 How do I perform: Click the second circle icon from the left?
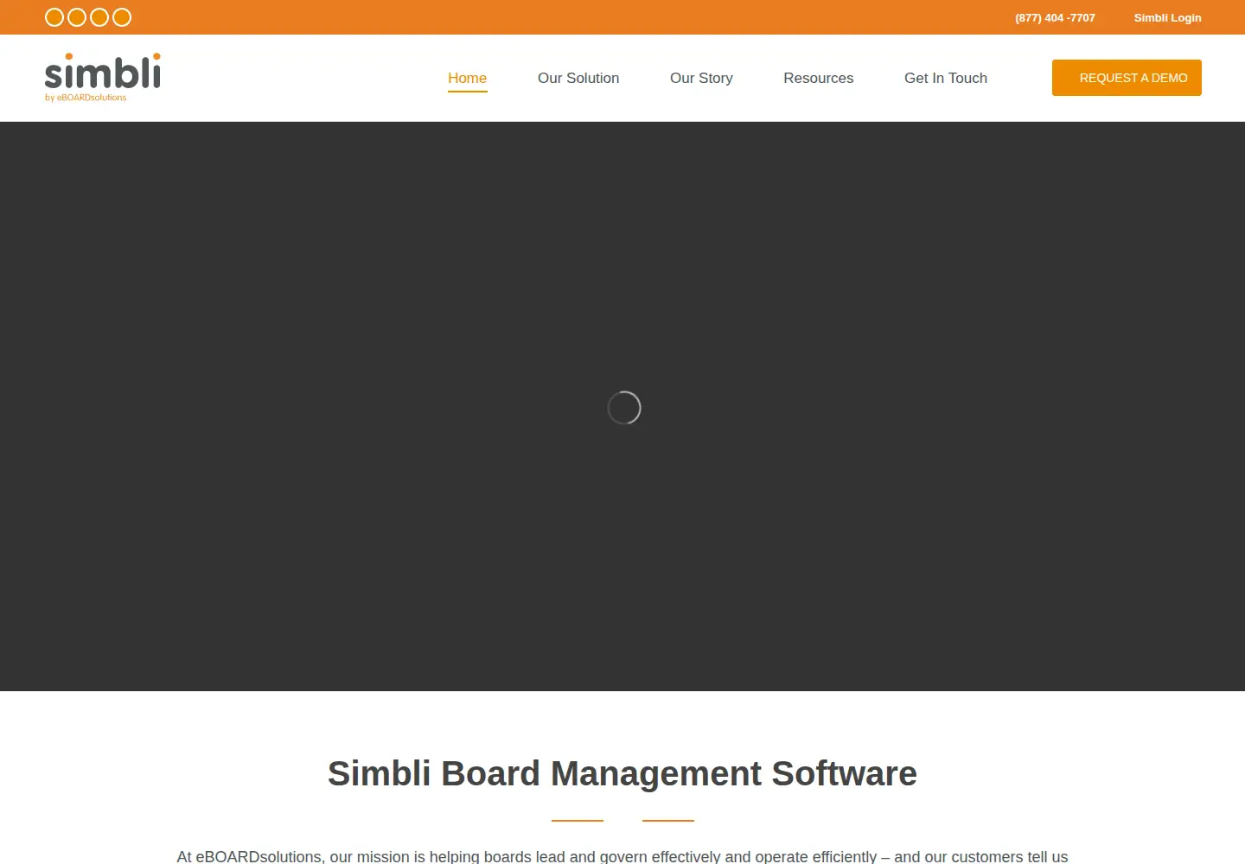click(77, 17)
